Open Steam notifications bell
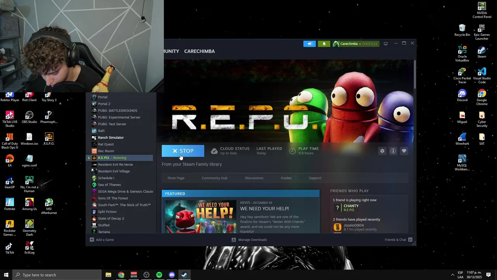Screen dimensions: 497x280 [x=324, y=44]
